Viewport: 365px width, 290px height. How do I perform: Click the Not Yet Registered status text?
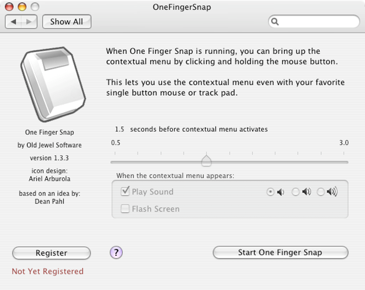click(x=48, y=271)
